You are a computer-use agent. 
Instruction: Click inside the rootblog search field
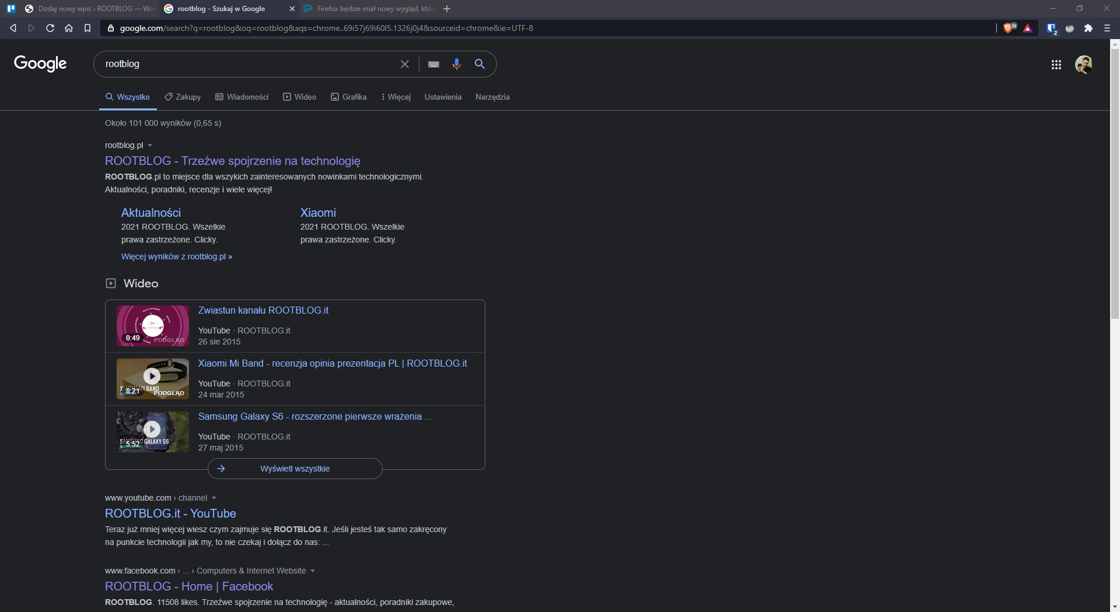(245, 64)
